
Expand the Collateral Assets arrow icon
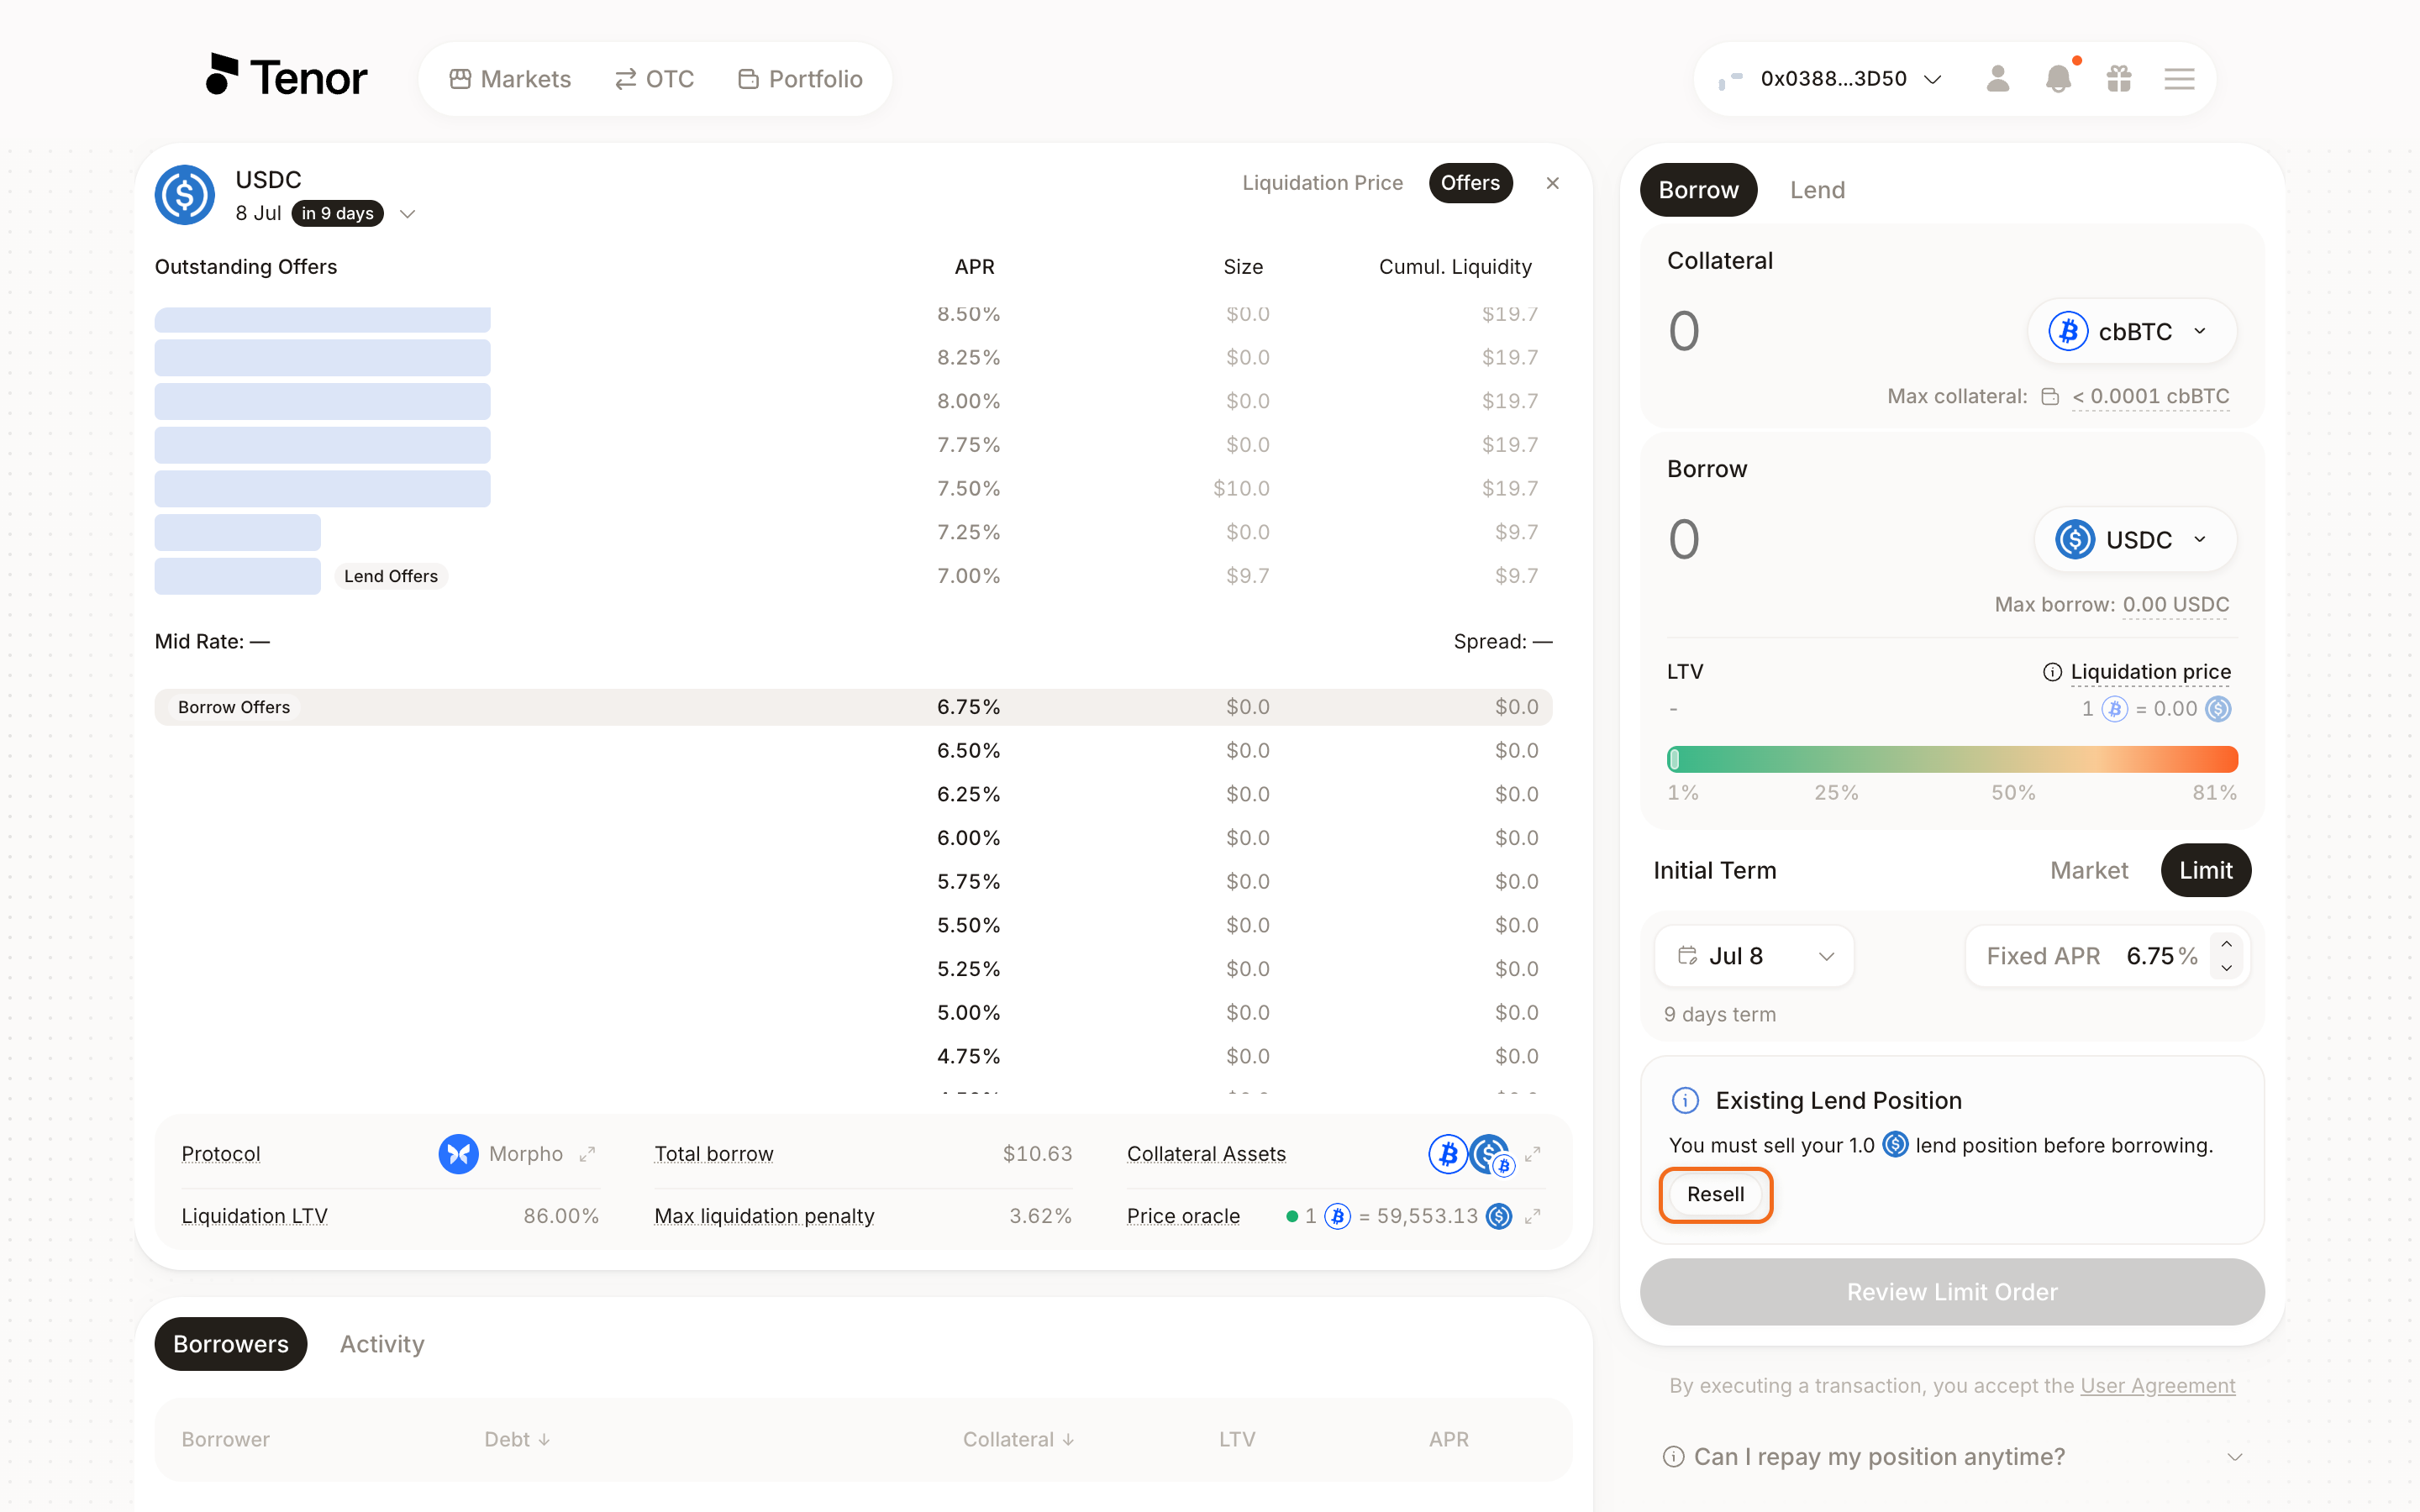[1532, 1154]
